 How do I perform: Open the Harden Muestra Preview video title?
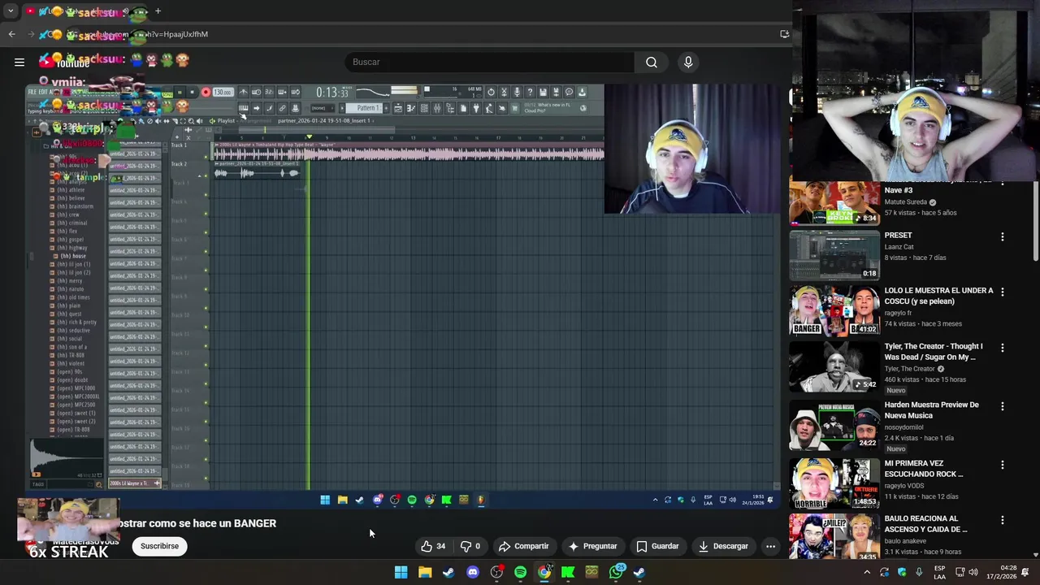tap(931, 409)
